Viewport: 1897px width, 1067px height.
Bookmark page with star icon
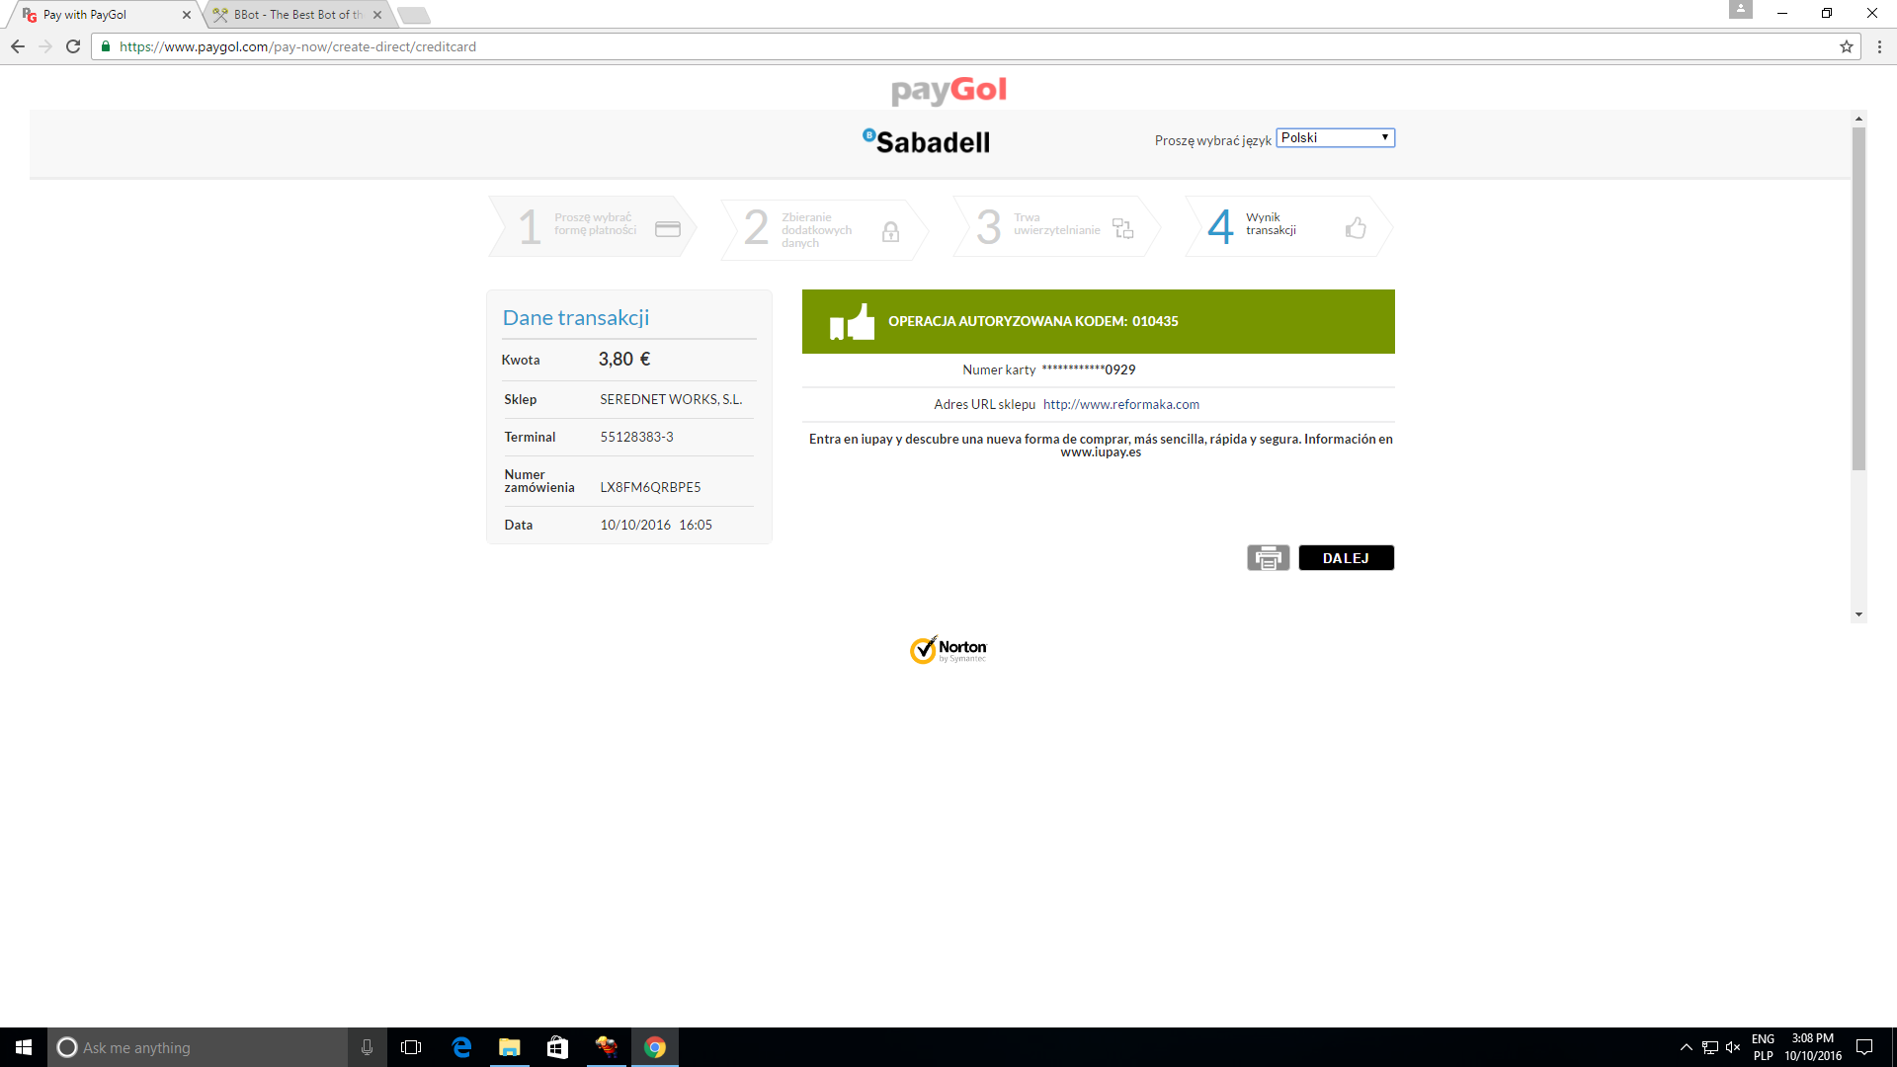tap(1846, 46)
